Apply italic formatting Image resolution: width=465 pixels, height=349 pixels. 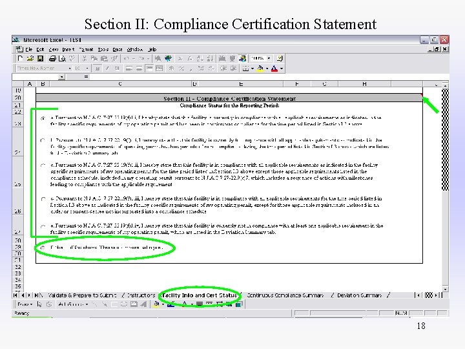[x=107, y=69]
